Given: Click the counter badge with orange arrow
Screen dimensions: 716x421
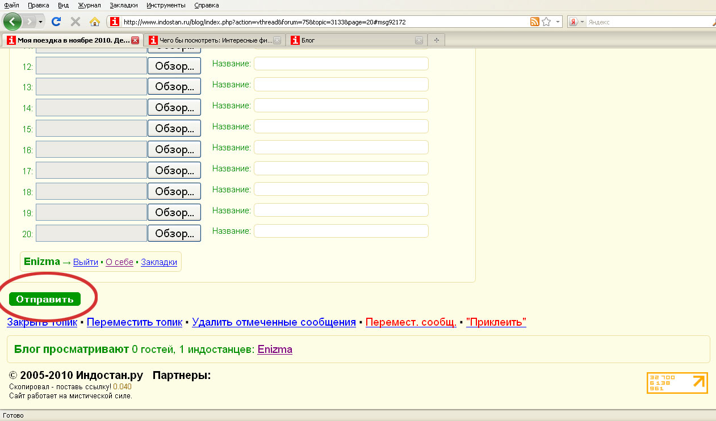Looking at the screenshot, I should pos(677,382).
